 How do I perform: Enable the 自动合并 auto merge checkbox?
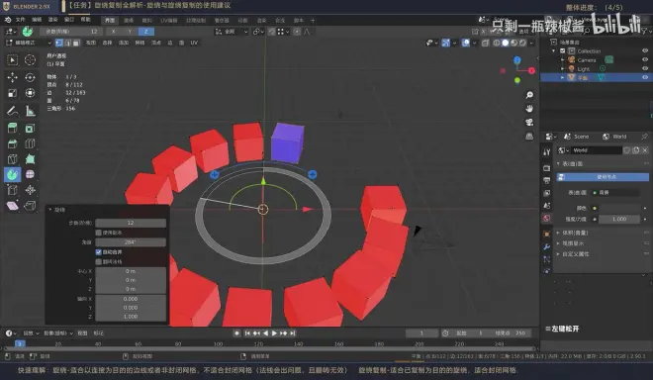[x=99, y=252]
